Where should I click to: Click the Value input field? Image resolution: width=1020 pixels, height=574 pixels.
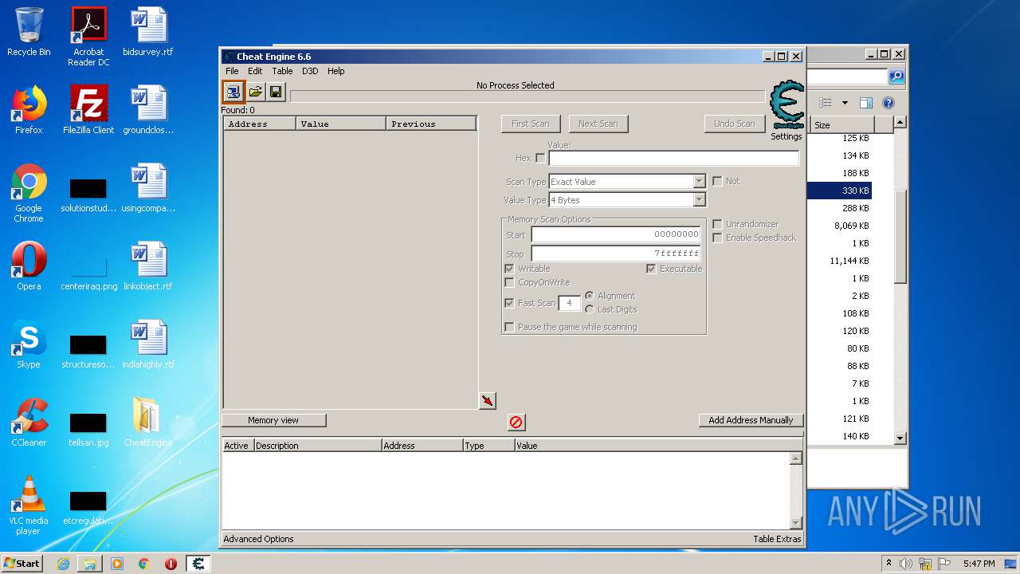pyautogui.click(x=673, y=158)
